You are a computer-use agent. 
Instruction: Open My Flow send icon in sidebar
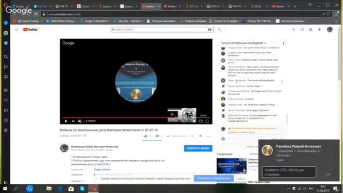[6, 66]
